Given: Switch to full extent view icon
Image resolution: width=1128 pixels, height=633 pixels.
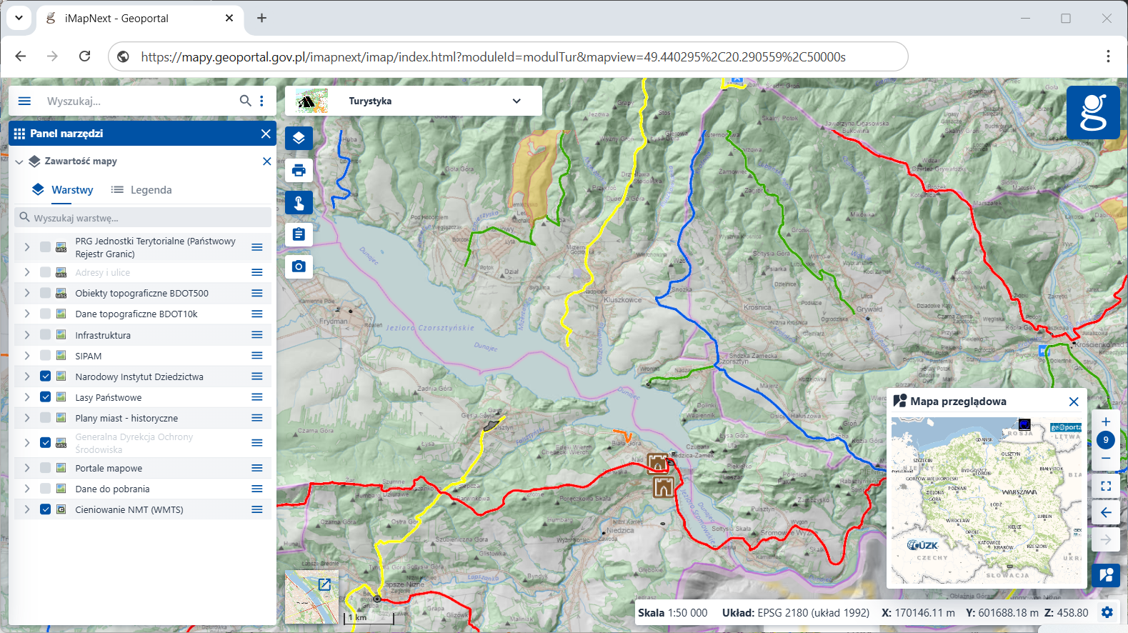Looking at the screenshot, I should click(x=1106, y=486).
